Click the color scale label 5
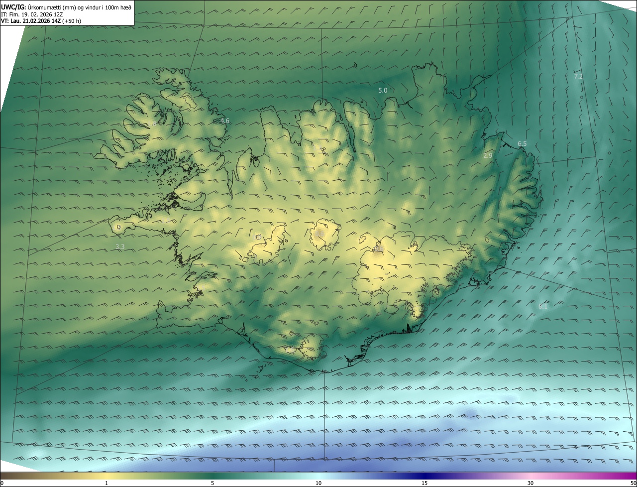Screen dimensions: 637x487 (x=212, y=483)
